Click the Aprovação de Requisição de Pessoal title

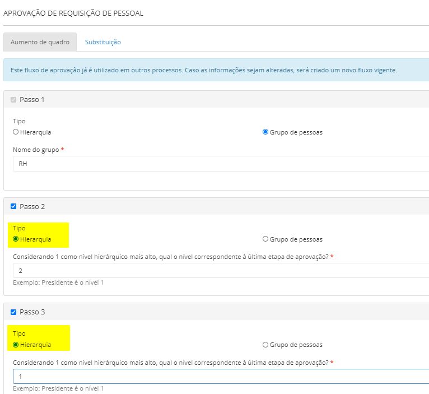[73, 13]
